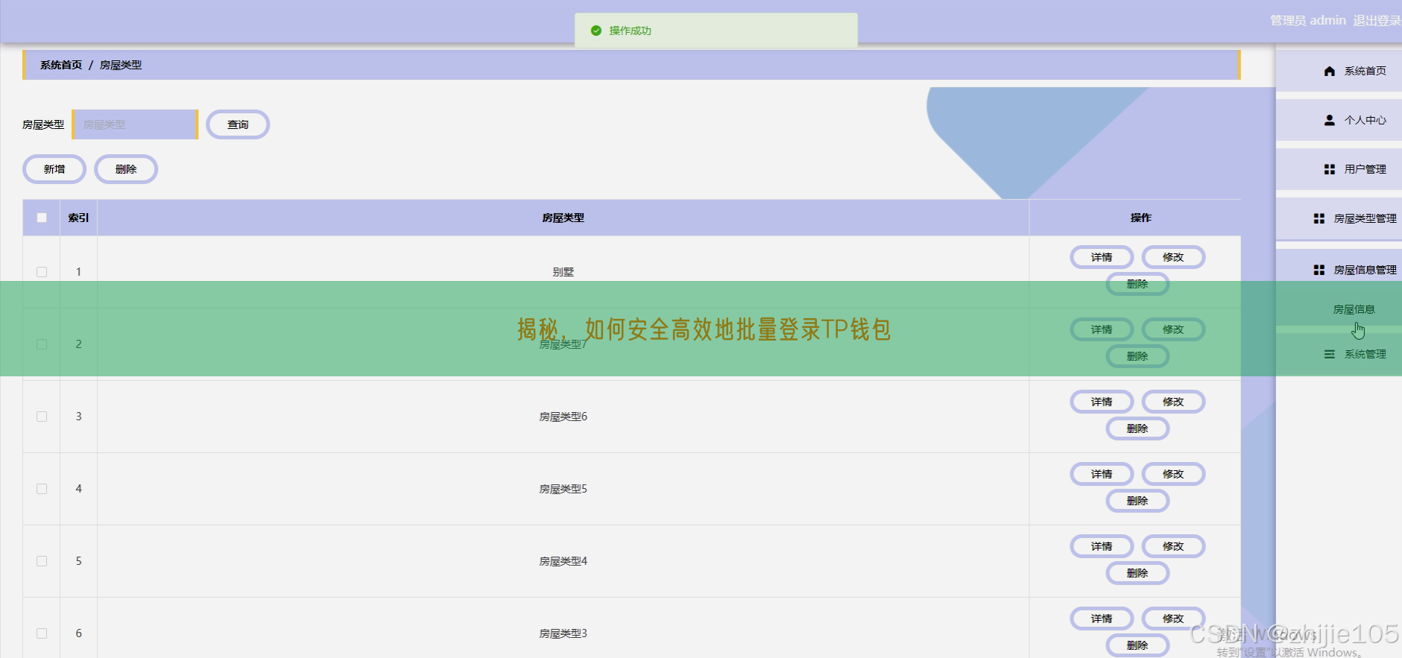Click the 管理员 admin label
This screenshot has width=1402, height=658.
1307,21
